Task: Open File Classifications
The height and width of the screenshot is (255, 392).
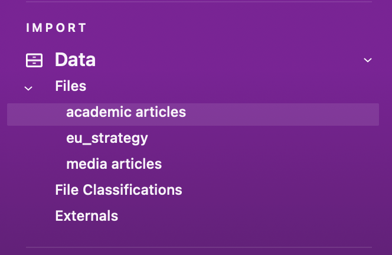Action: [118, 190]
